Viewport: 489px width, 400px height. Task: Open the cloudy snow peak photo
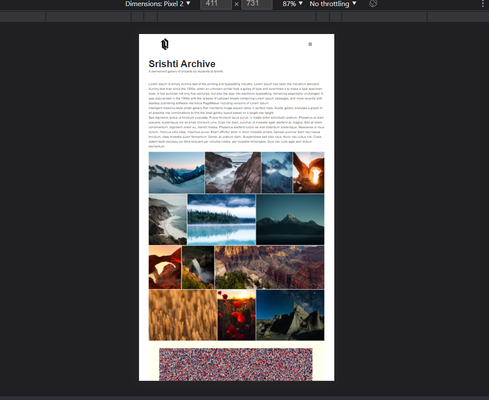tap(277, 173)
